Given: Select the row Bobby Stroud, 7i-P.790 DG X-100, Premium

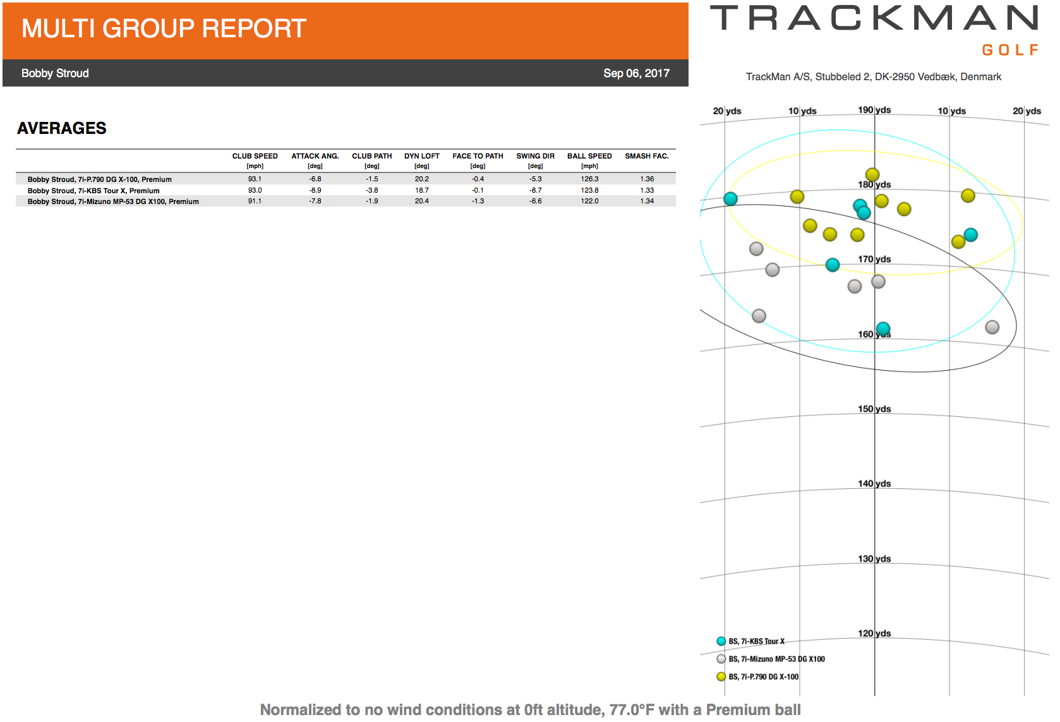Looking at the screenshot, I should (346, 179).
